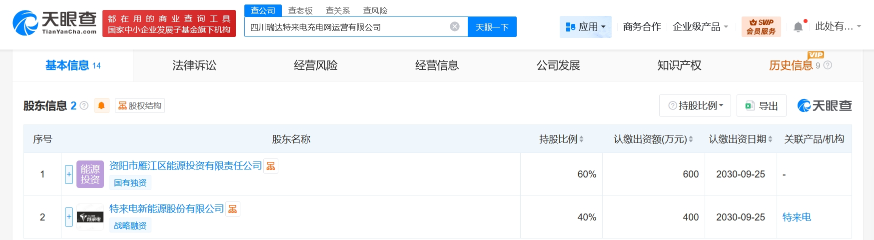Sort by 认缴出资额 column
The height and width of the screenshot is (240, 874).
click(691, 139)
